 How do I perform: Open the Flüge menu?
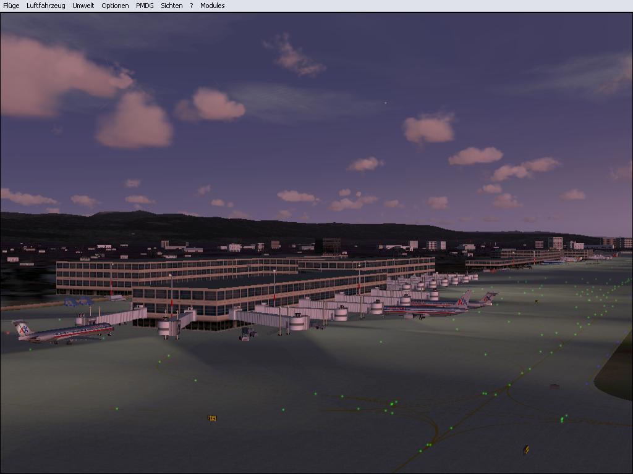(x=11, y=6)
